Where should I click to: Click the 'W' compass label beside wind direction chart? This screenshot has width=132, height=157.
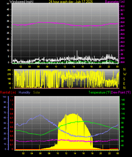tap(125, 74)
